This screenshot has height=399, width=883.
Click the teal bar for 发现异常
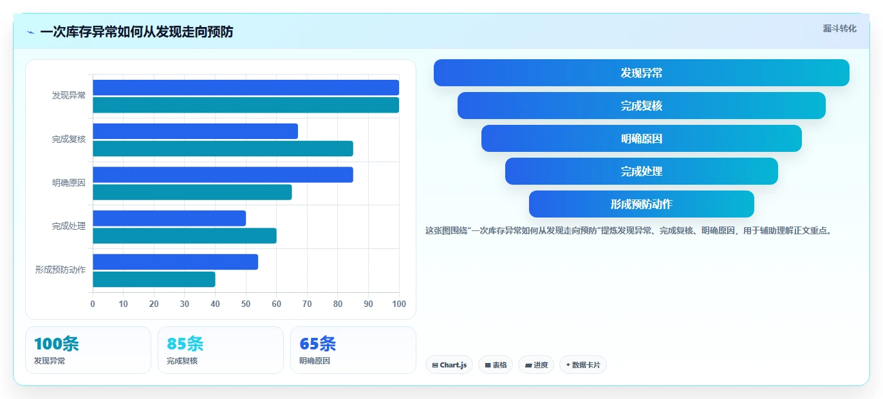pos(246,105)
